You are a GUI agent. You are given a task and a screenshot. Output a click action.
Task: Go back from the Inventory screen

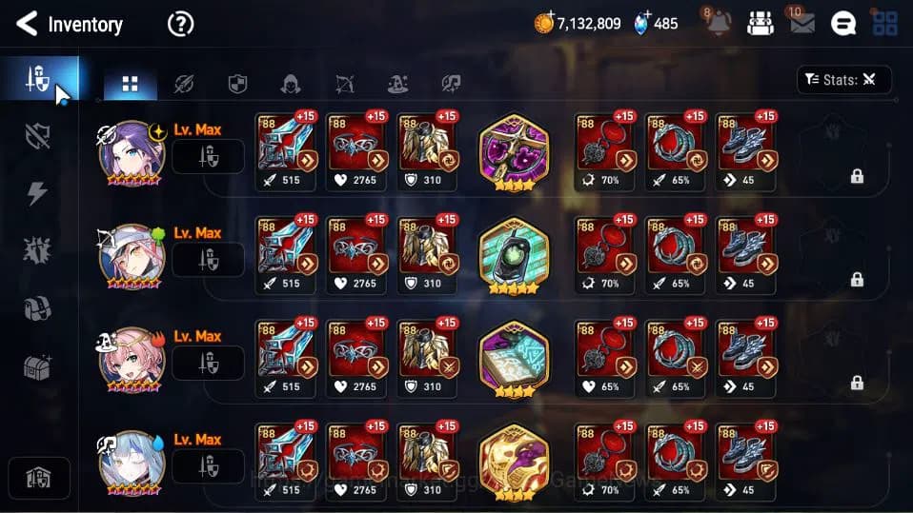(x=27, y=24)
